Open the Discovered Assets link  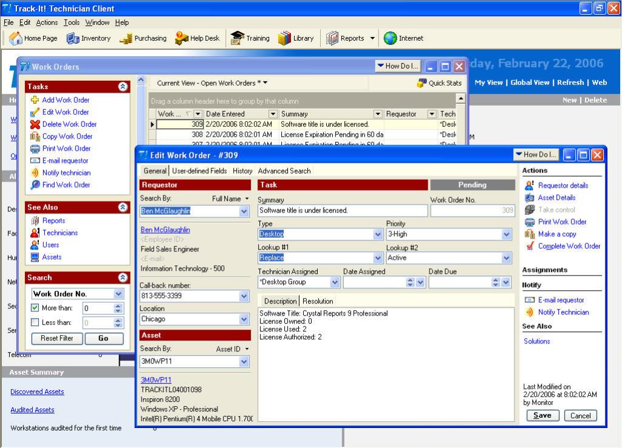pos(37,392)
